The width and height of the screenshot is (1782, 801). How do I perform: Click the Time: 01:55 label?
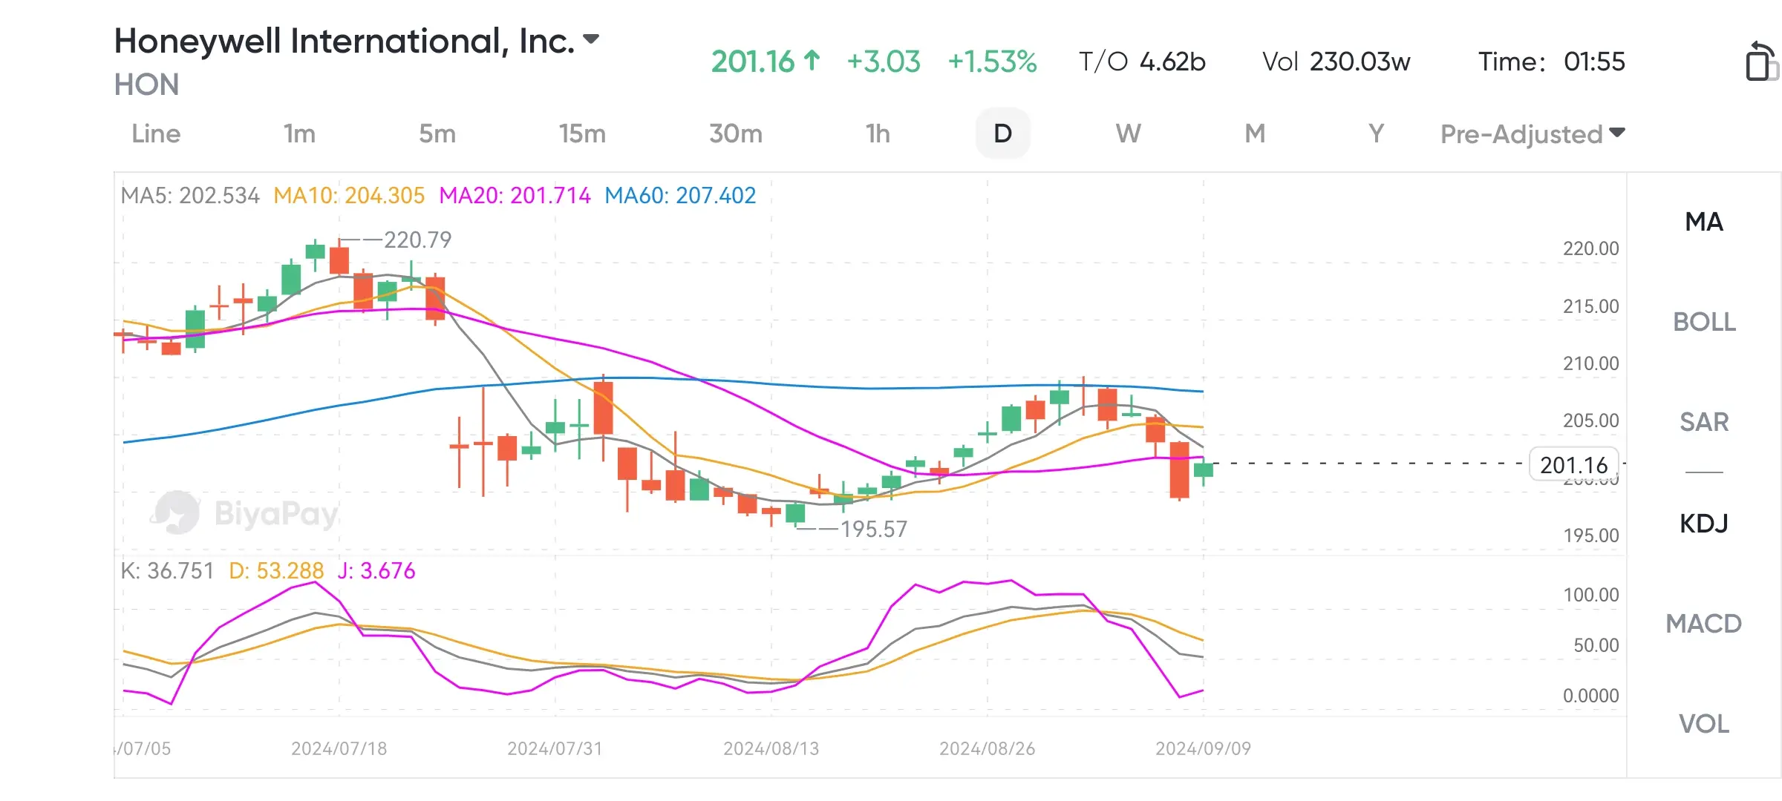pyautogui.click(x=1551, y=62)
